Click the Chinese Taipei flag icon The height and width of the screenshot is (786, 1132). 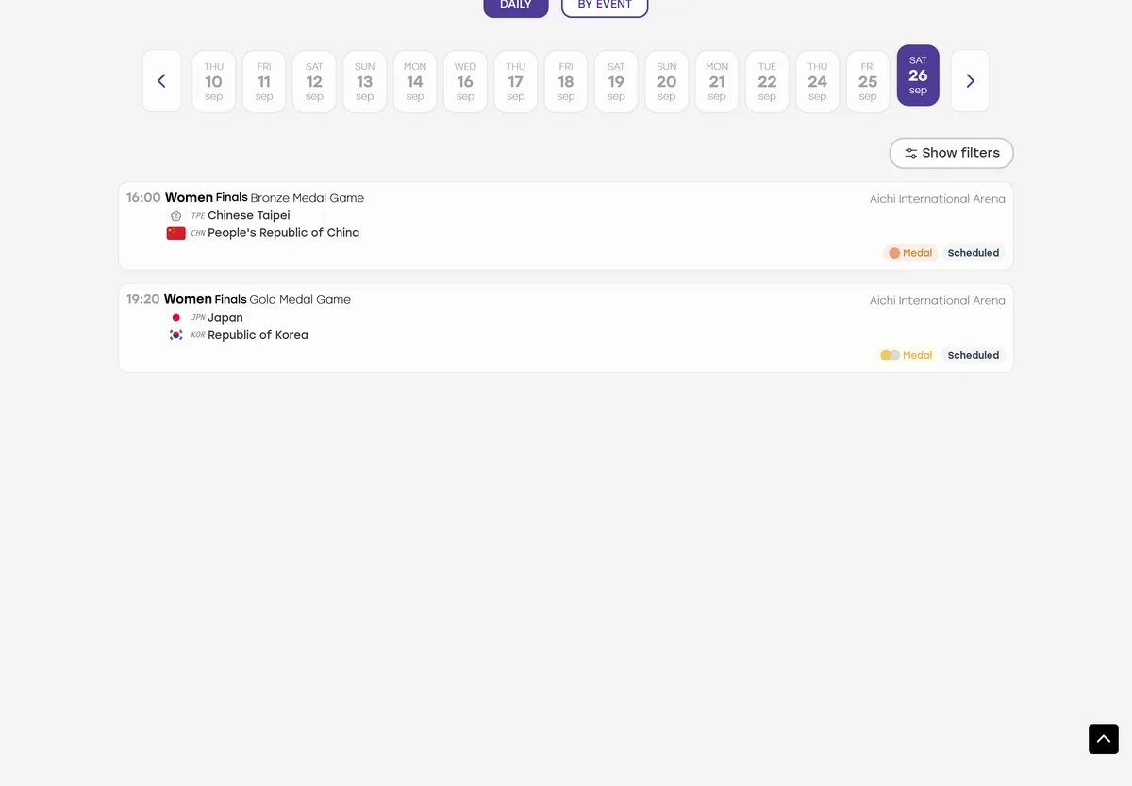click(175, 216)
